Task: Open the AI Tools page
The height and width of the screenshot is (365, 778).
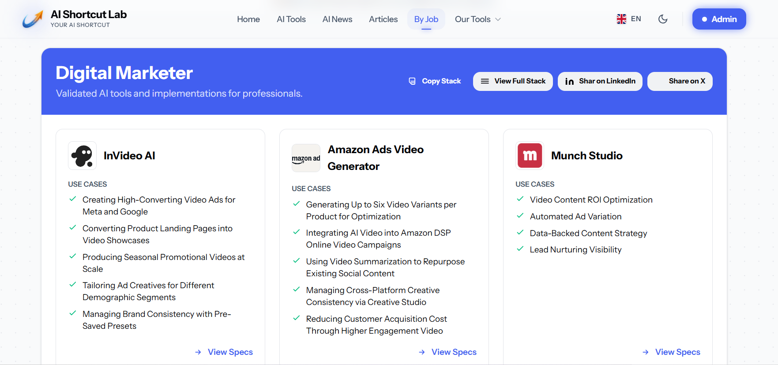Action: [291, 19]
